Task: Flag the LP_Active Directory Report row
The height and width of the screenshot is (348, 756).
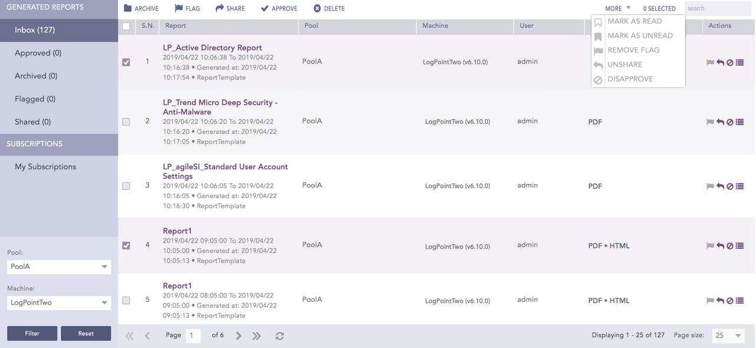Action: 710,63
